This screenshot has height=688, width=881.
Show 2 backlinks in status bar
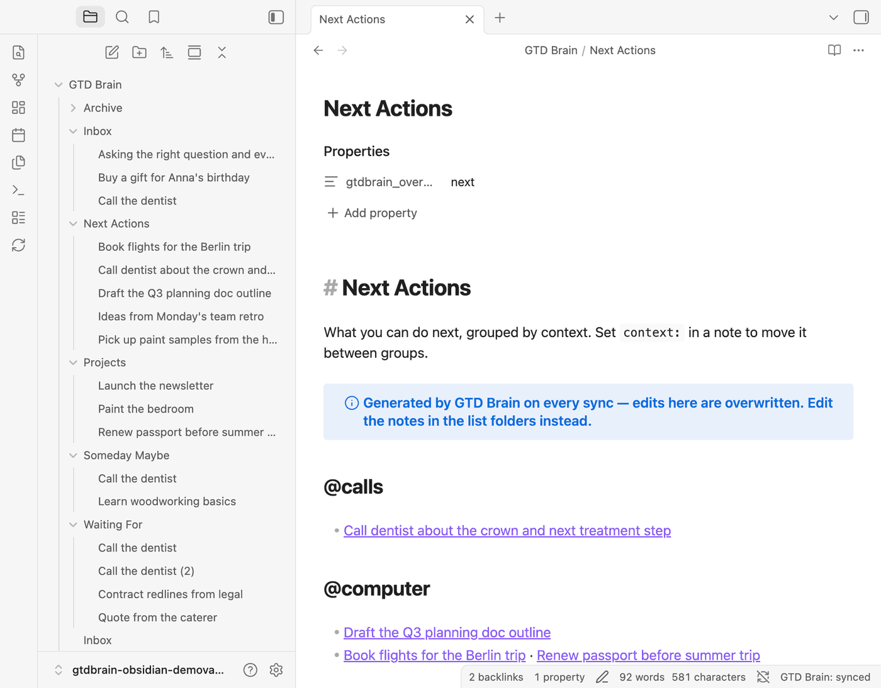(496, 677)
